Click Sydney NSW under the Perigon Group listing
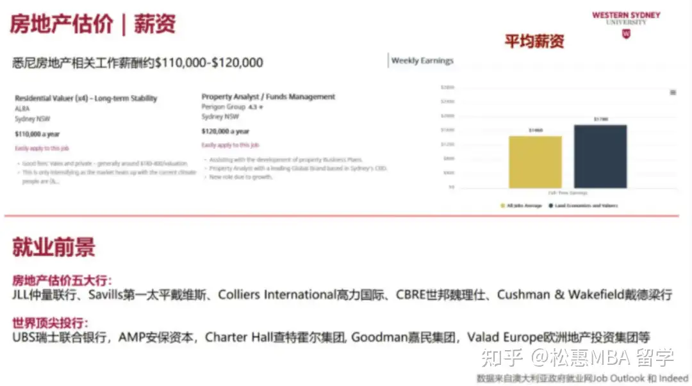 (x=220, y=117)
